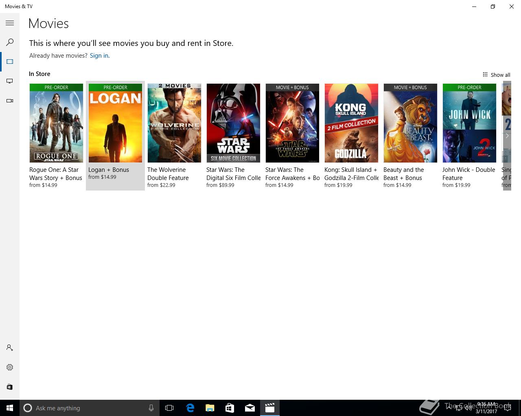Click the Movies & TV taskbar icon

(269, 408)
